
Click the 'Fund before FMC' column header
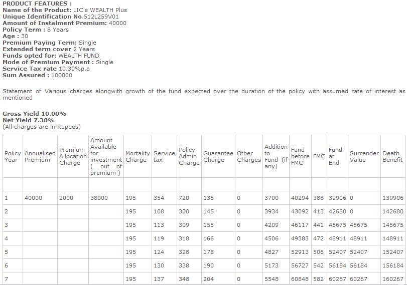click(300, 156)
